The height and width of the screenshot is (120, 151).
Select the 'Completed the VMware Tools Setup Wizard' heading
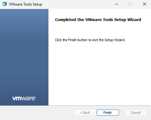point(98,19)
